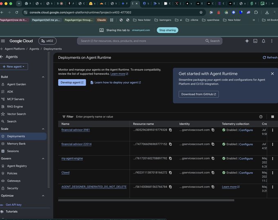
Task: Activate Cloud Shell terminal icon
Action: [255, 41]
